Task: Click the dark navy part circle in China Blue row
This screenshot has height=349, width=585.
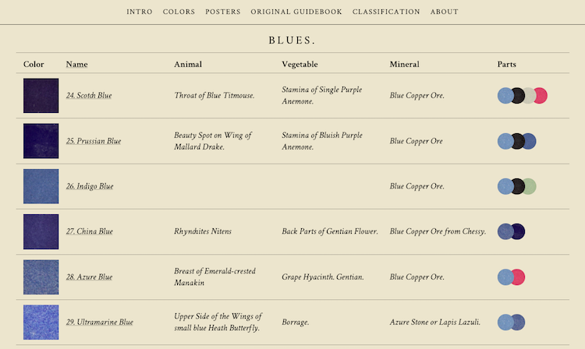Action: point(517,231)
